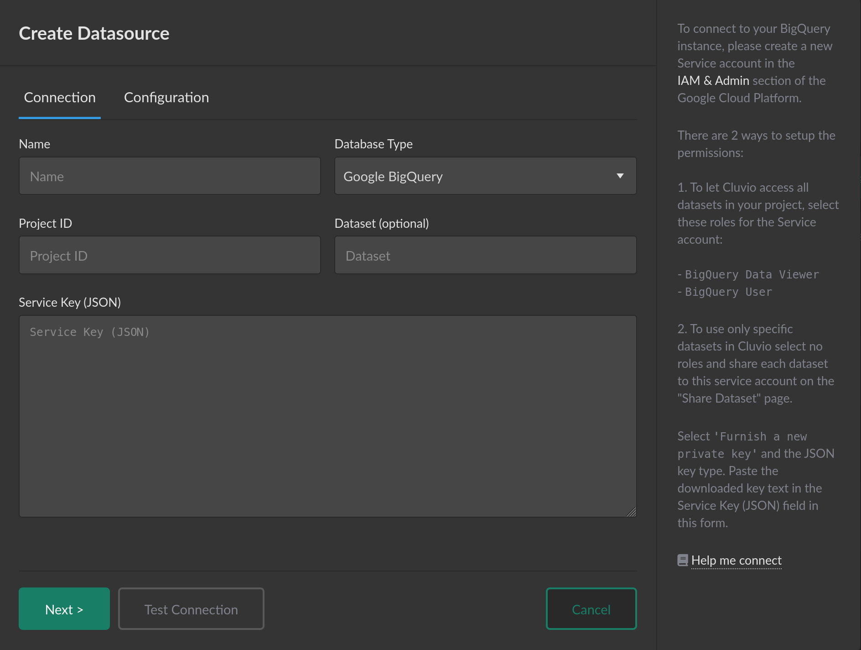Focus the Project ID field
This screenshot has height=650, width=861.
click(170, 255)
